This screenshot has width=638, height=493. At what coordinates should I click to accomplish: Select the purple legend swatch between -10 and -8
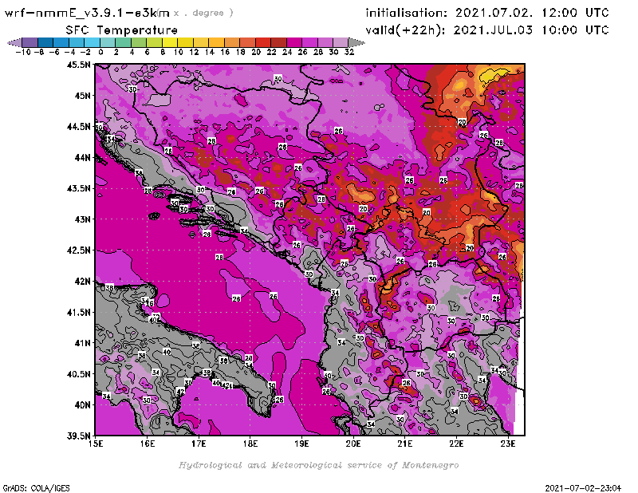point(30,42)
